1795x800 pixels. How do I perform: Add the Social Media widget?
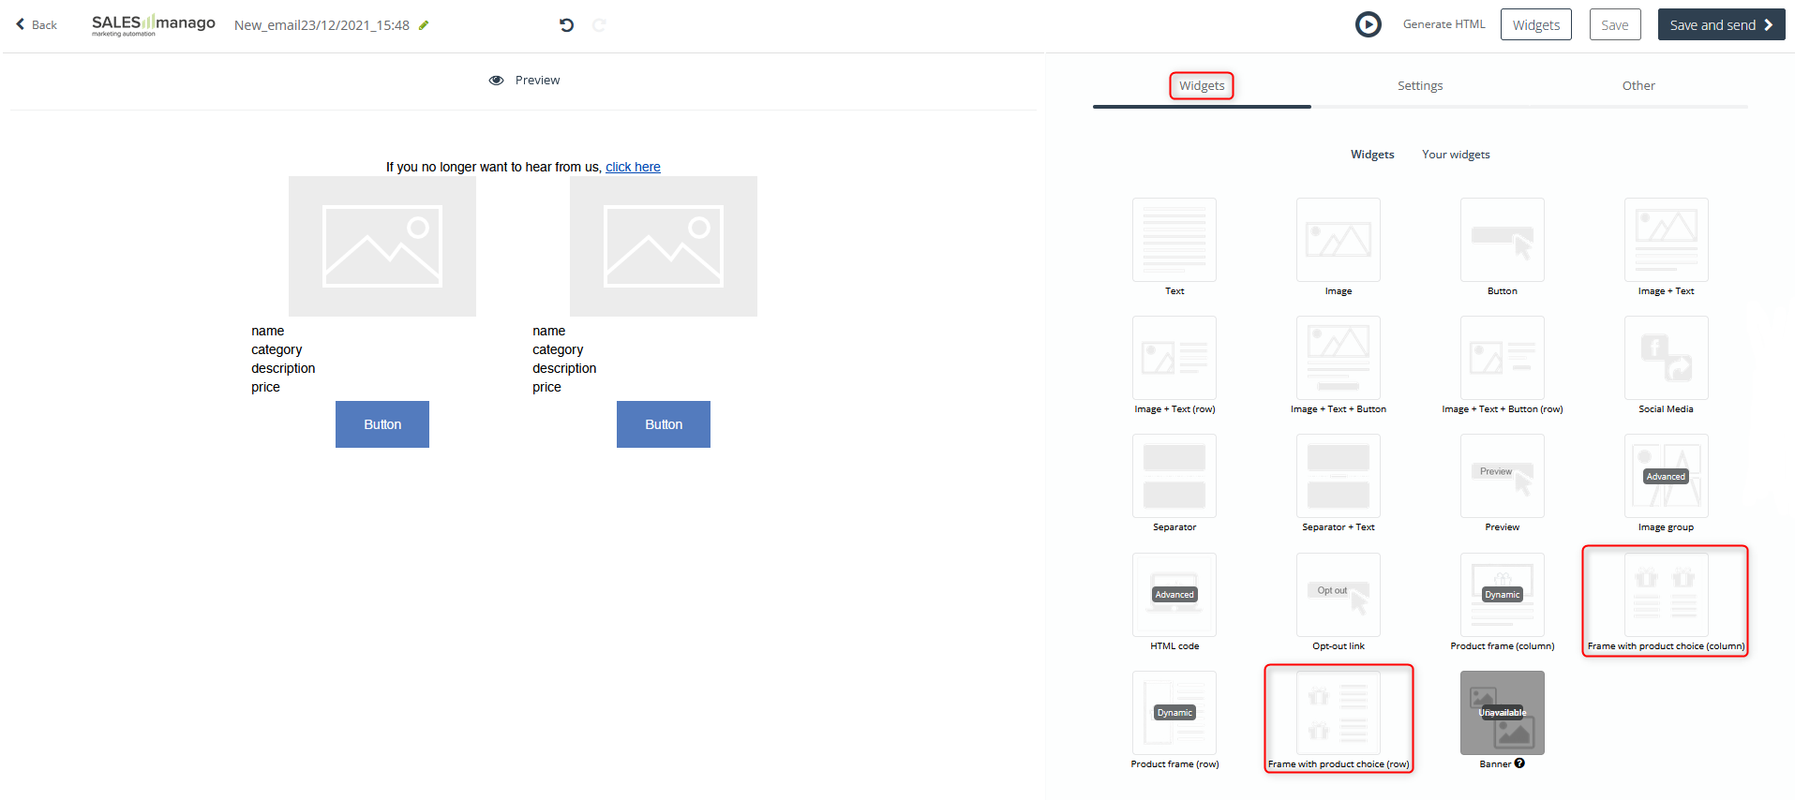[1667, 358]
